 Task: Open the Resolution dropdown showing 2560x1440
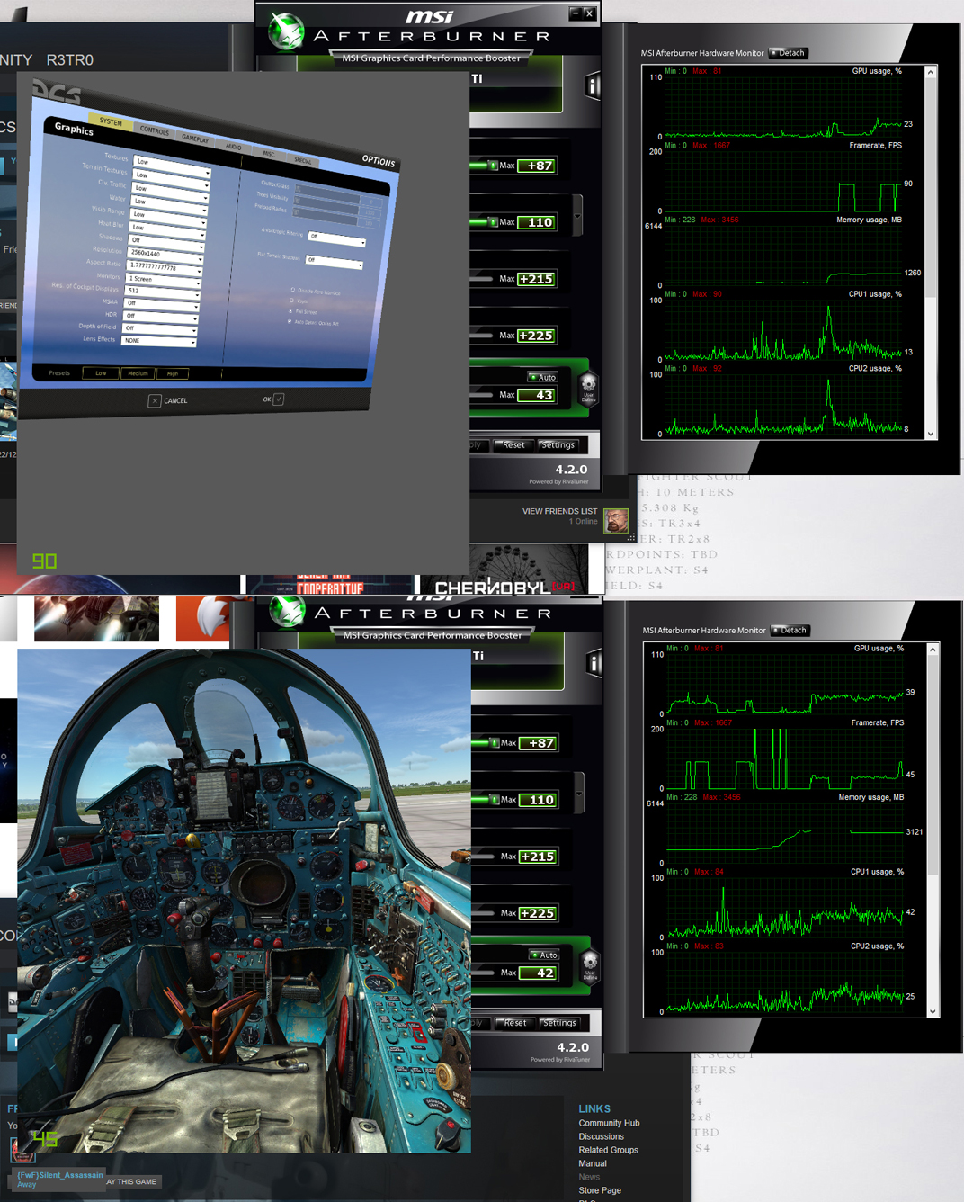165,256
